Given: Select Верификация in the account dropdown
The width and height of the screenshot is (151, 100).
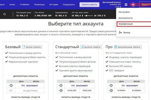Looking at the screenshot, I should pyautogui.click(x=126, y=24).
